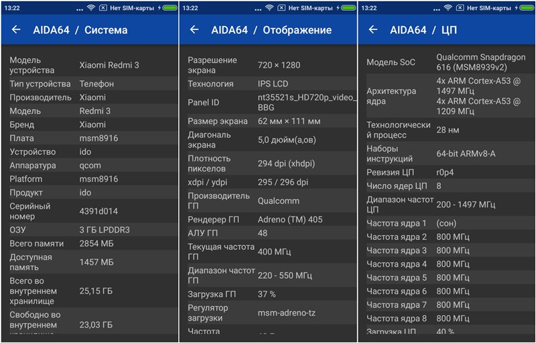Tap Wi-Fi icon in Отображение status bar
The height and width of the screenshot is (343, 536).
(x=269, y=7)
